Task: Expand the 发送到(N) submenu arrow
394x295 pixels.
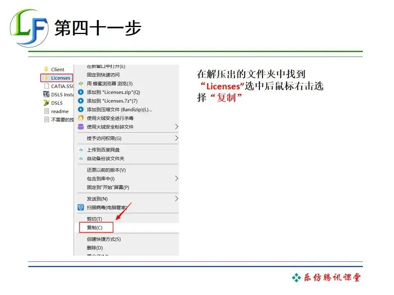Action: [x=176, y=199]
